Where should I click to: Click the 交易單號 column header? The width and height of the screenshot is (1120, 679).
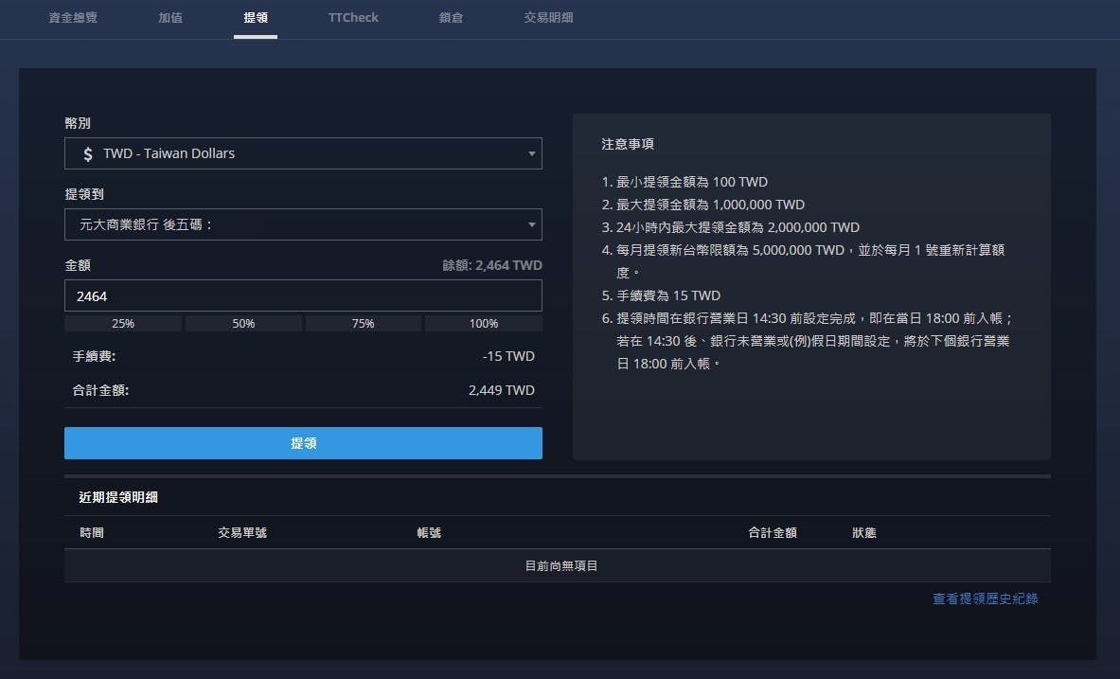[242, 533]
